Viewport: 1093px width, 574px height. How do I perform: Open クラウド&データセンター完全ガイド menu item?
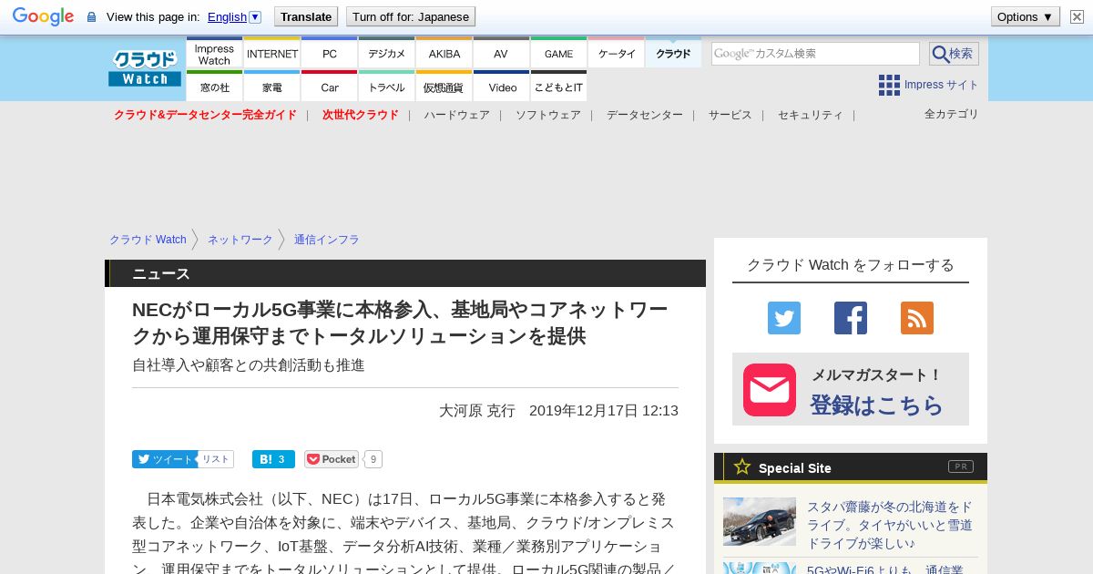205,115
